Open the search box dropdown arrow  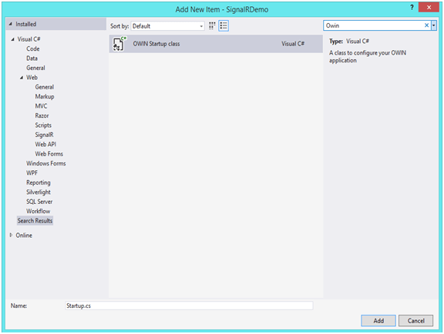(433, 25)
